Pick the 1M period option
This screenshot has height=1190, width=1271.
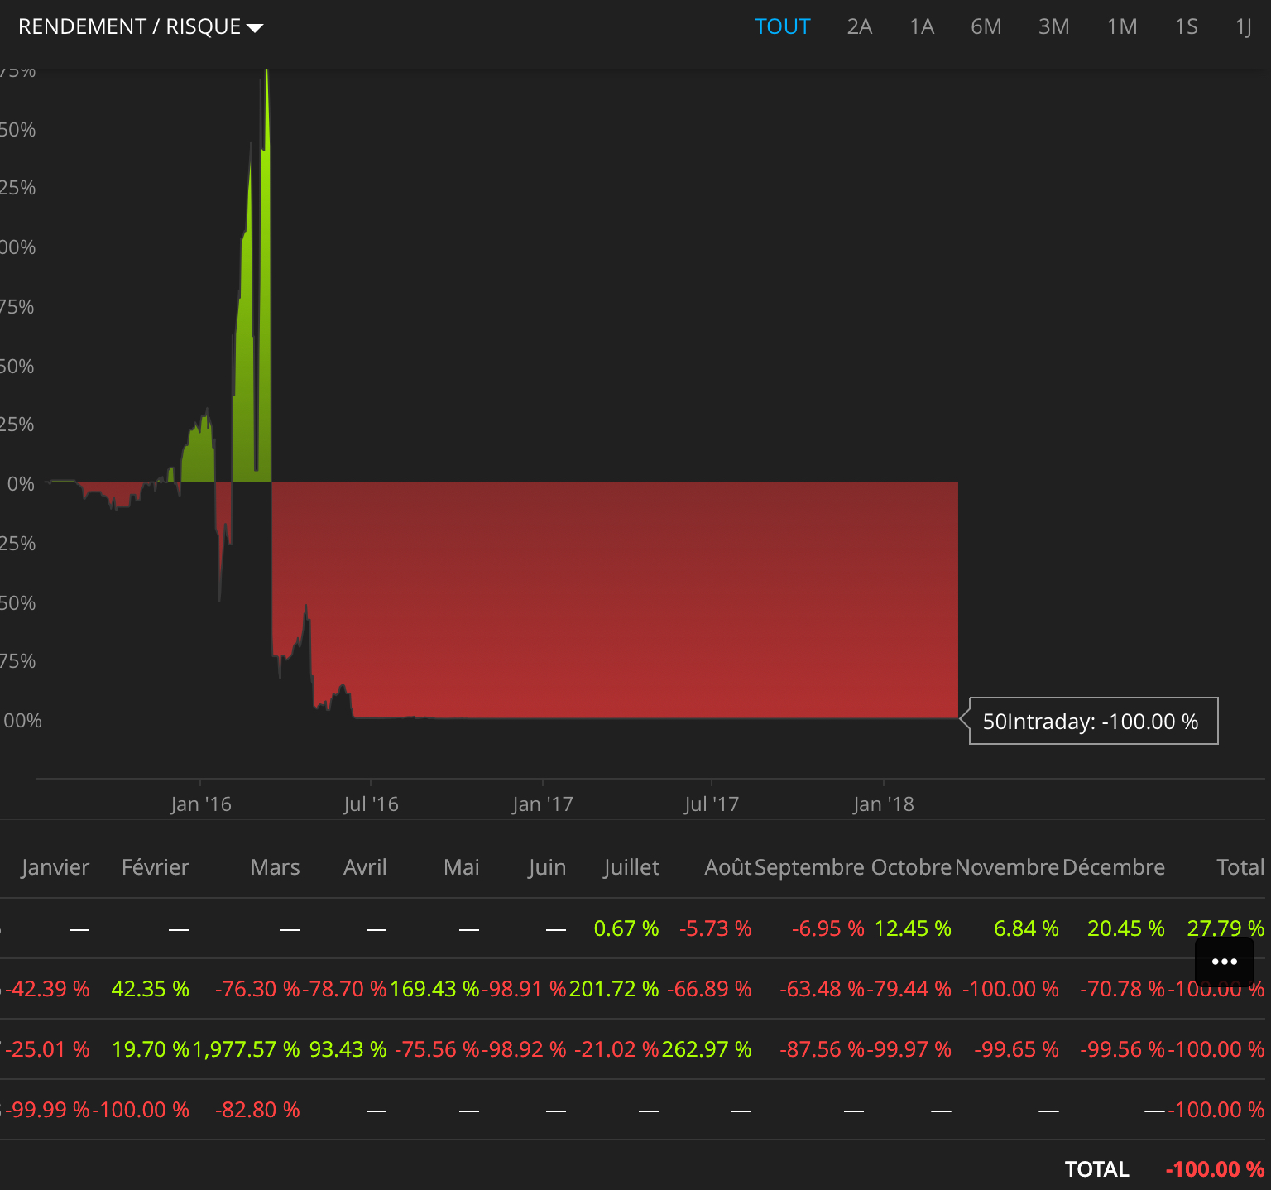[1122, 26]
